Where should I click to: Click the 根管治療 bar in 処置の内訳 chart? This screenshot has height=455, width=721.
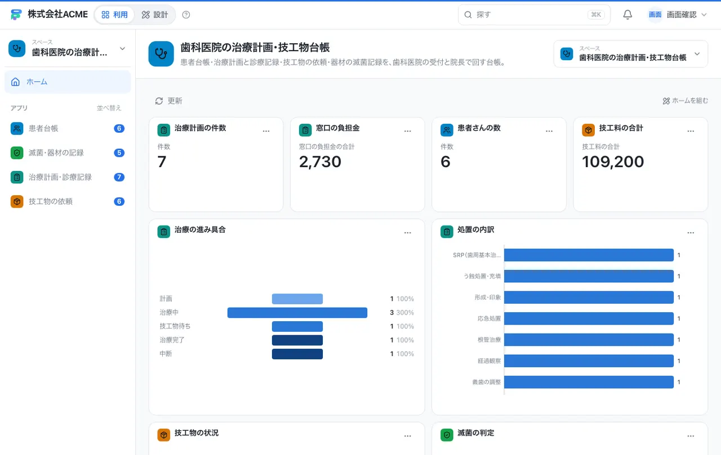589,340
